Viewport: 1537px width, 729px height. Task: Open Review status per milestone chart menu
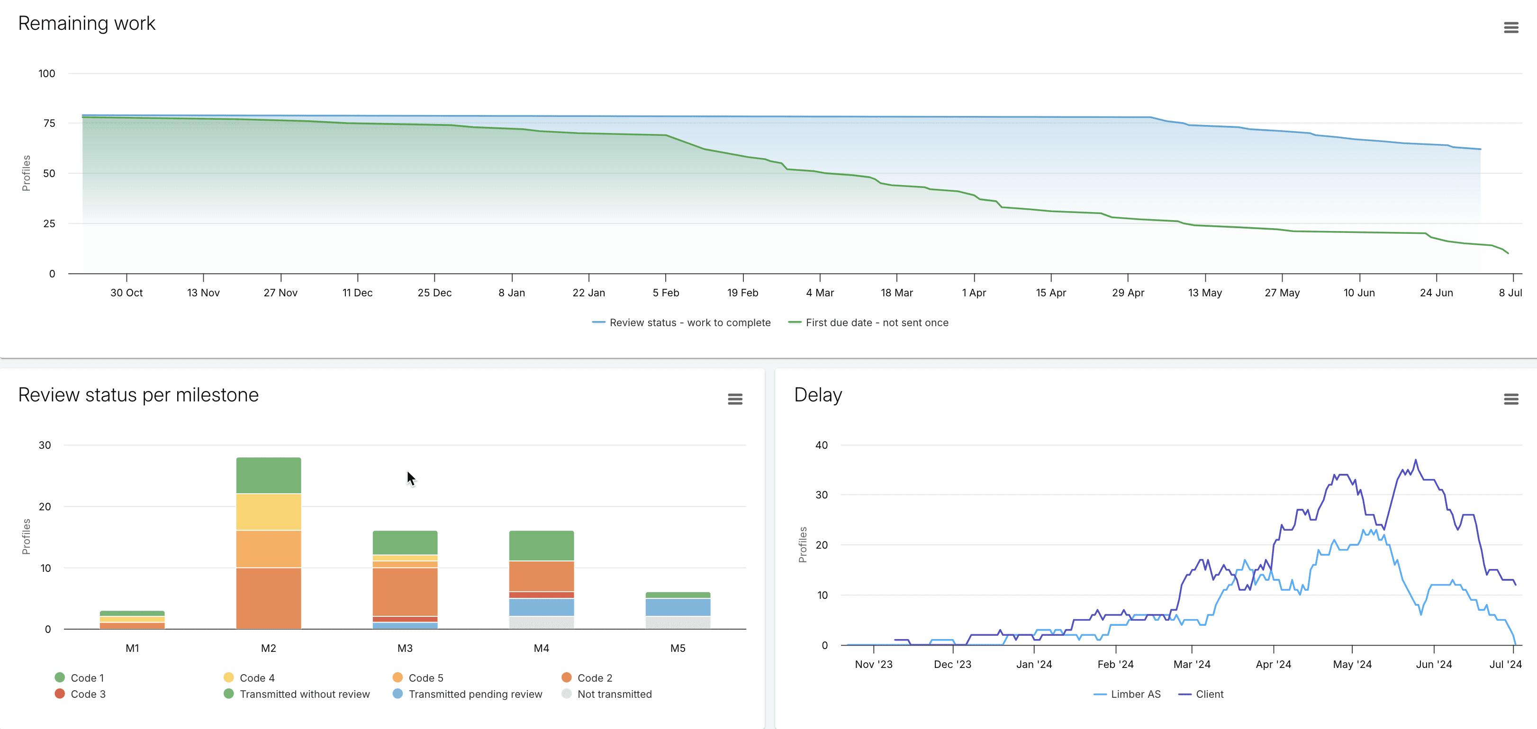pos(735,399)
